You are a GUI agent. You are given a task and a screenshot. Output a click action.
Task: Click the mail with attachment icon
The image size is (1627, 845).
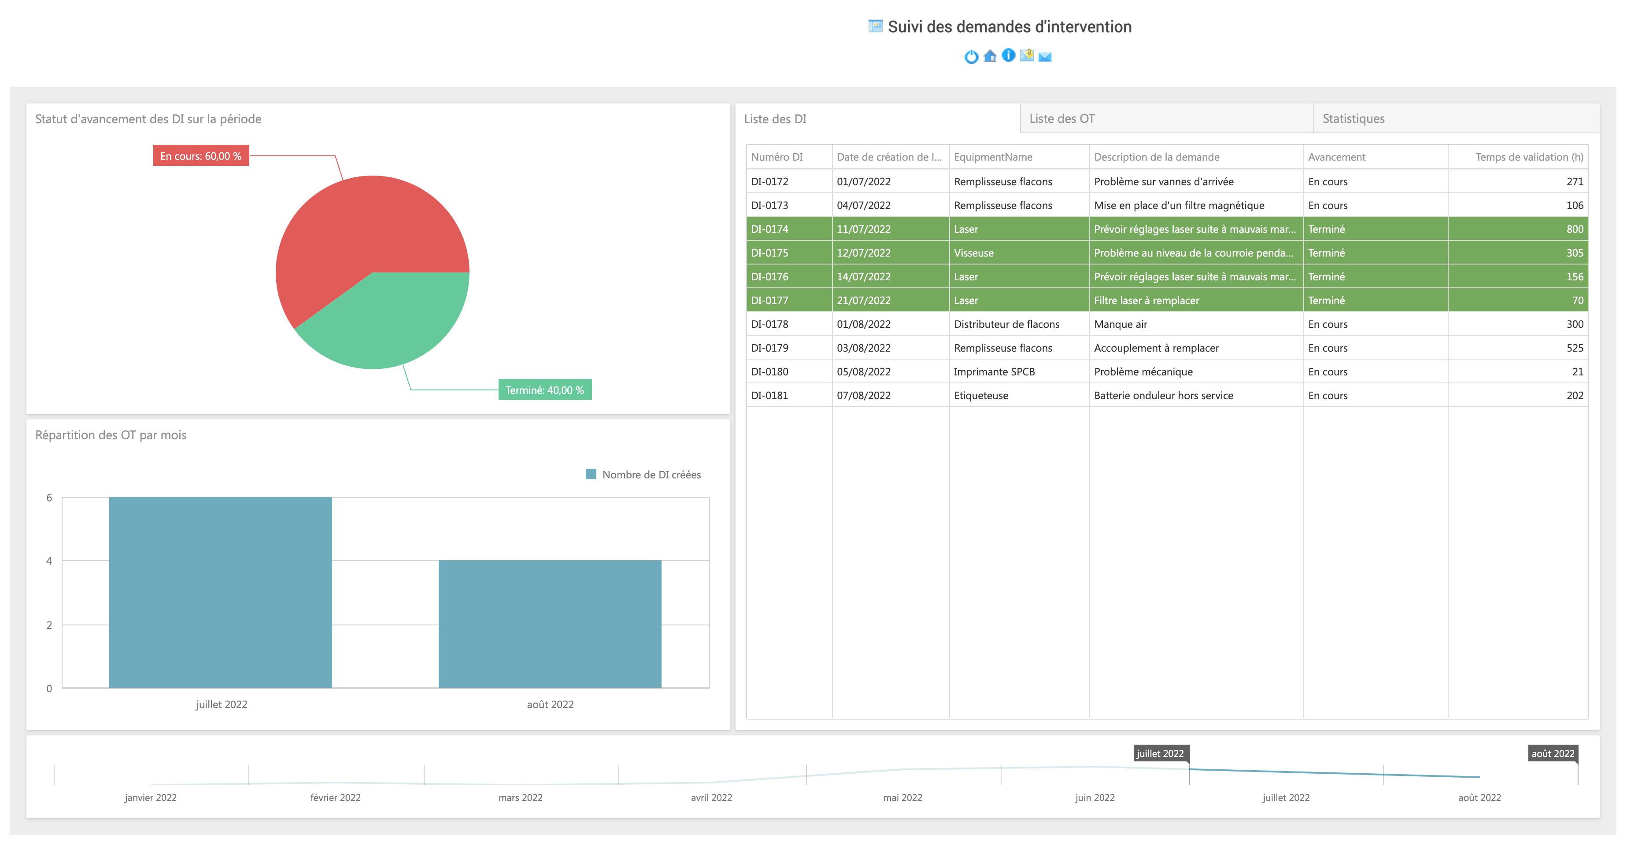tap(1027, 55)
